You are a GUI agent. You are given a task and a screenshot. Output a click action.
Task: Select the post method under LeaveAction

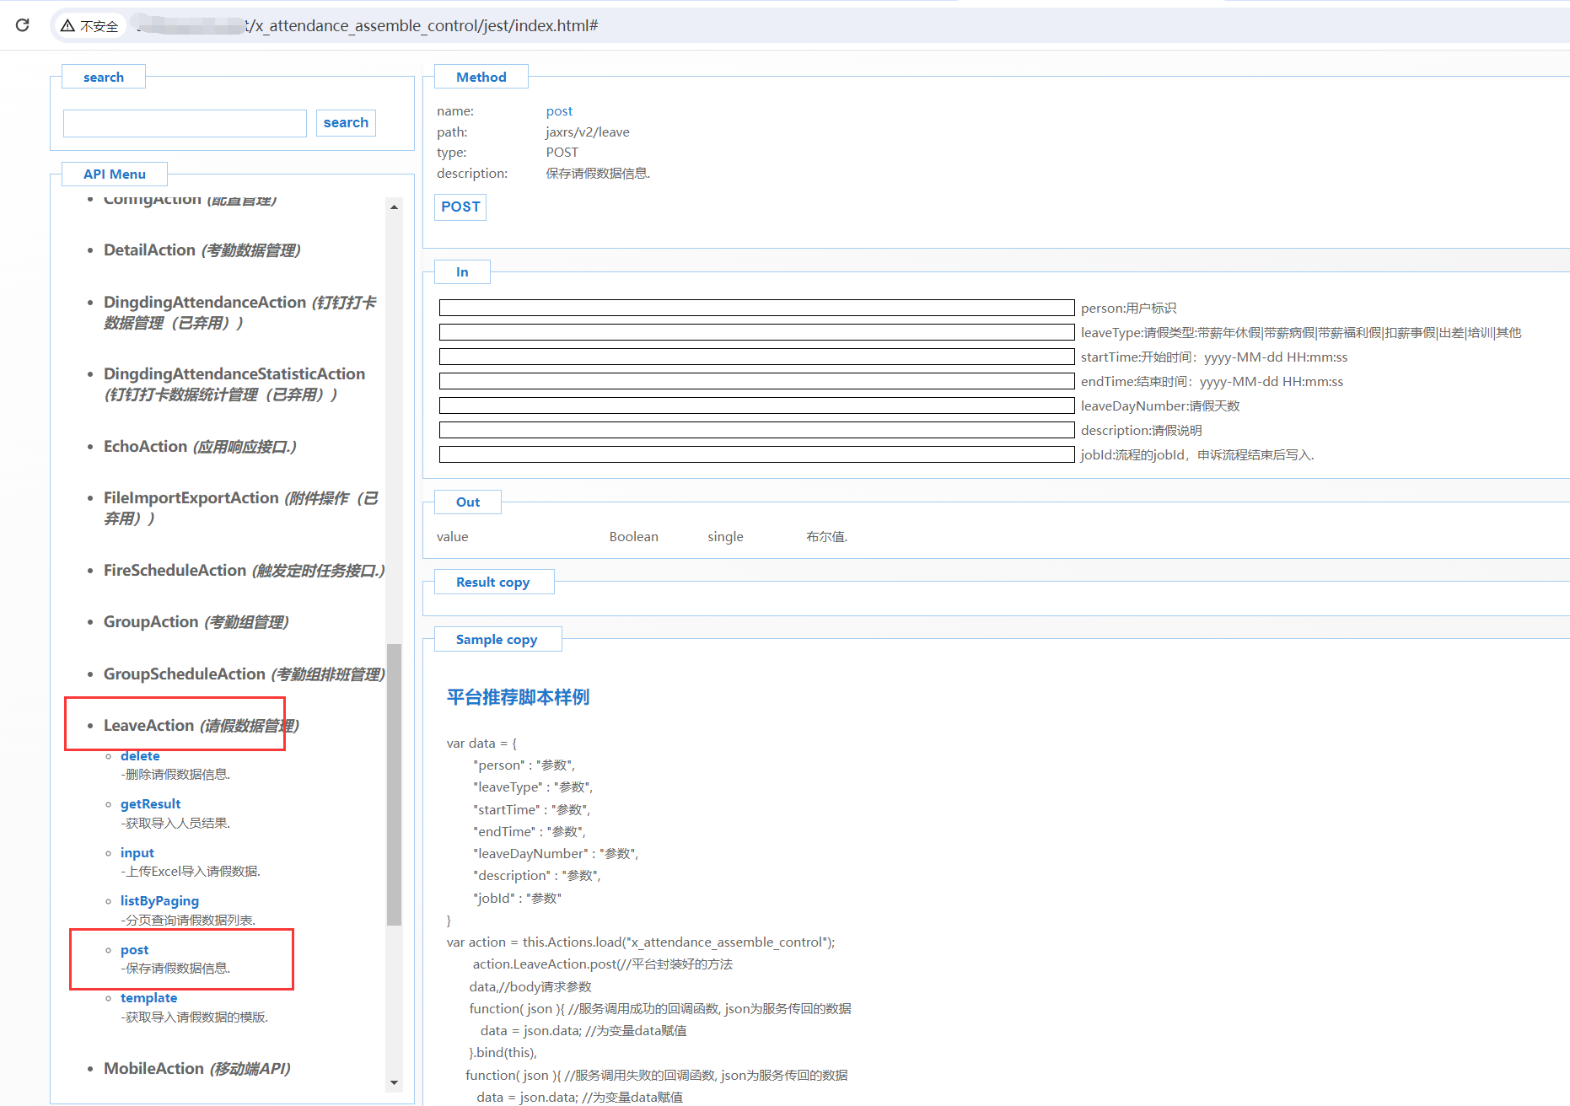(x=135, y=950)
